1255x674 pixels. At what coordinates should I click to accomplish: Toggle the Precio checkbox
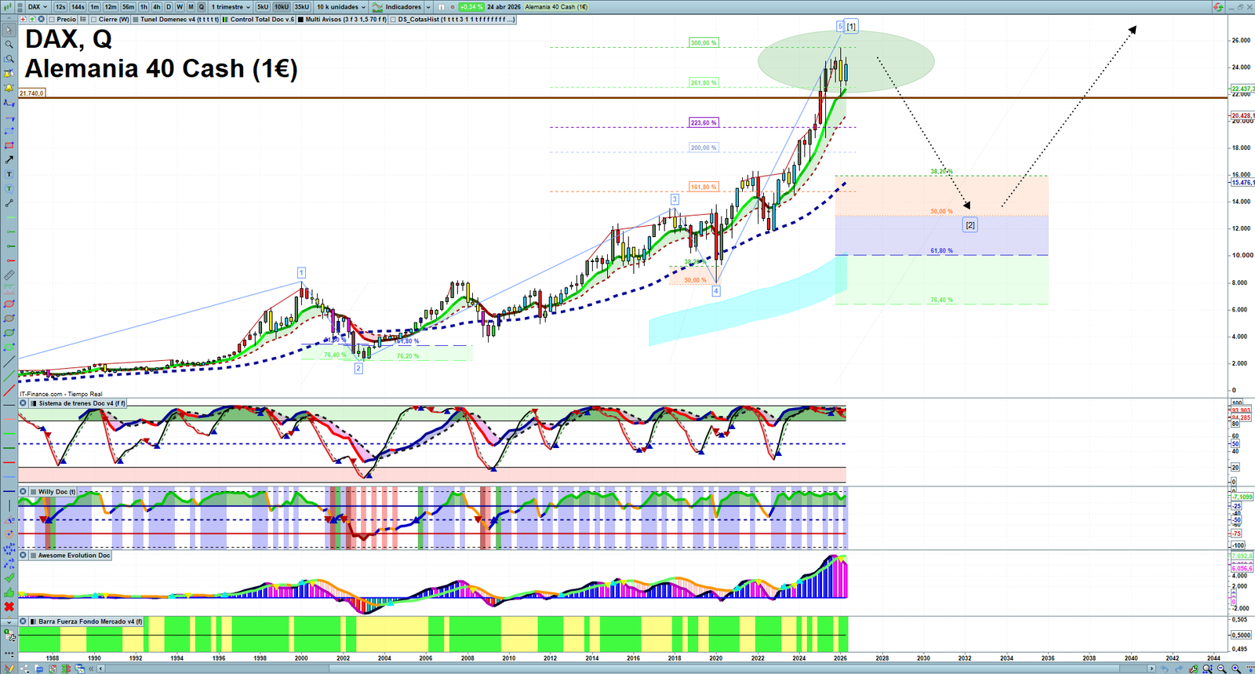click(52, 20)
